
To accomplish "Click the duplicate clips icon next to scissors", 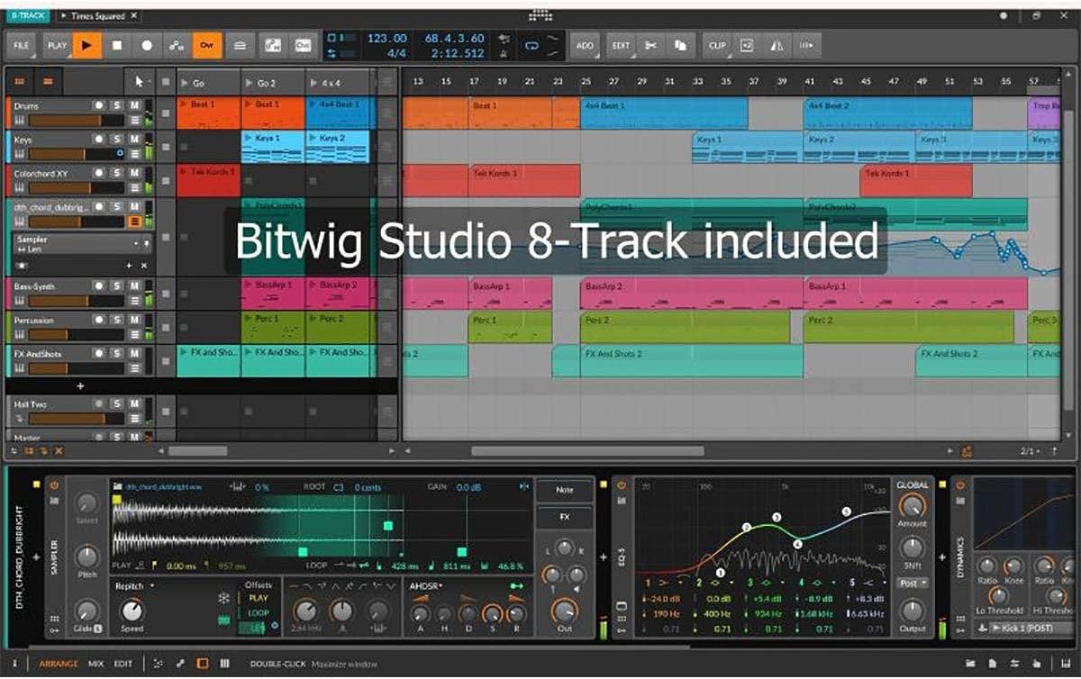I will [681, 45].
